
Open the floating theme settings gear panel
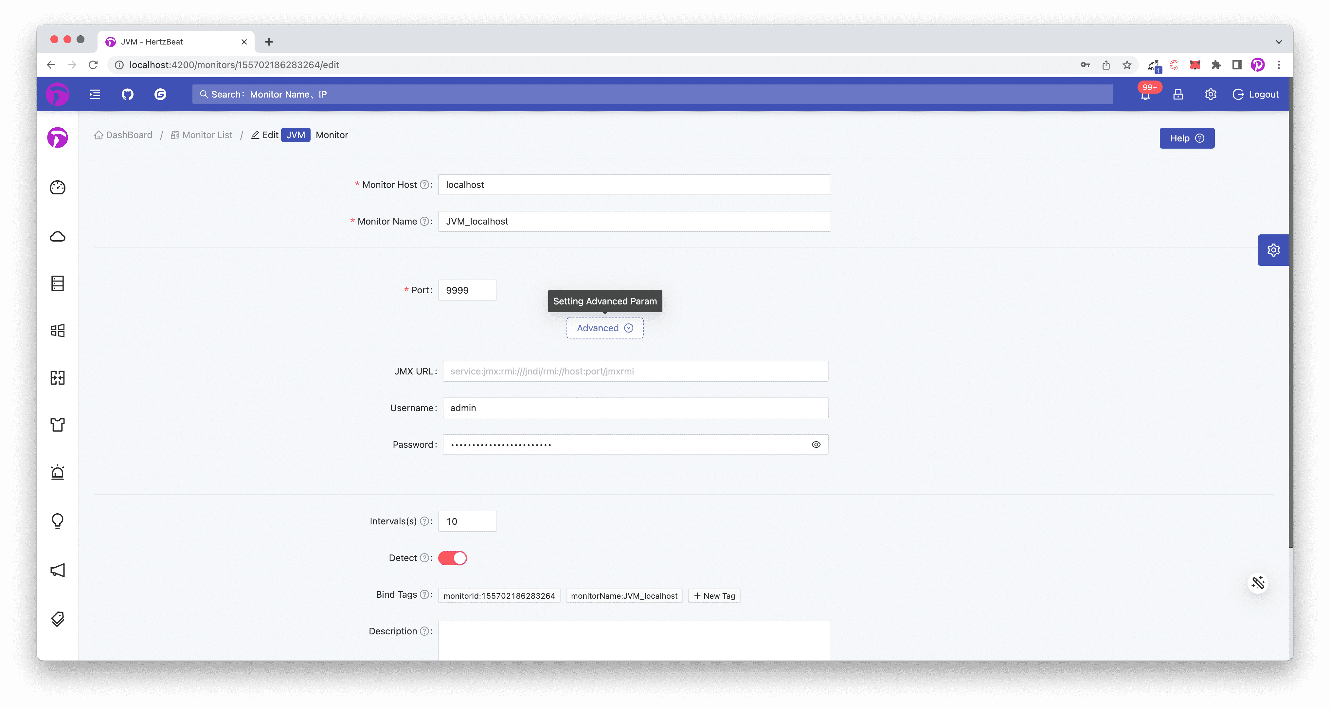(1273, 250)
